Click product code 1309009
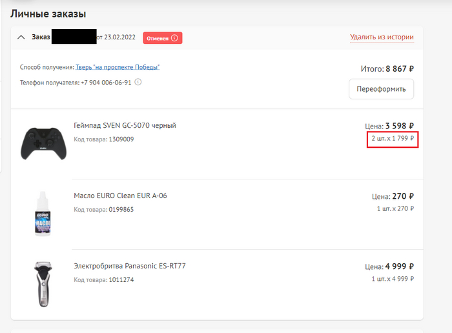 121,139
